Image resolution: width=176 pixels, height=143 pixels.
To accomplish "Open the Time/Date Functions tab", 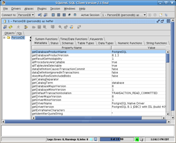I will [74, 39].
